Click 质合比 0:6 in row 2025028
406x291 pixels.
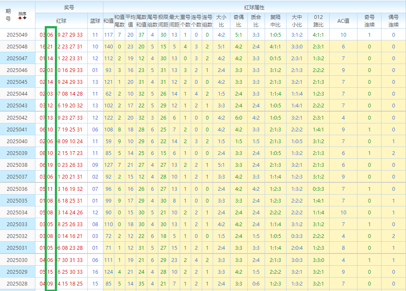pyautogui.click(x=256, y=284)
